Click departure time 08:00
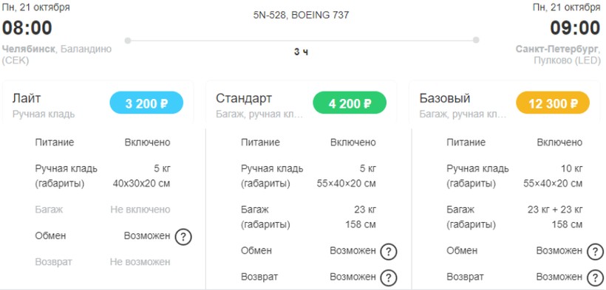This screenshot has height=290, width=606. coord(27,28)
